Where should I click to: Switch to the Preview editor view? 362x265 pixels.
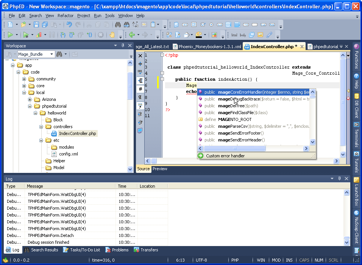click(x=160, y=169)
